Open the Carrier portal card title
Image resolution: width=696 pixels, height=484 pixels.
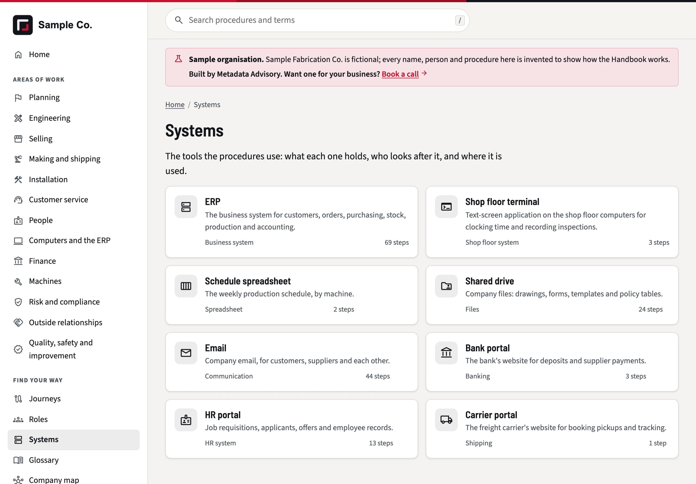pyautogui.click(x=491, y=415)
